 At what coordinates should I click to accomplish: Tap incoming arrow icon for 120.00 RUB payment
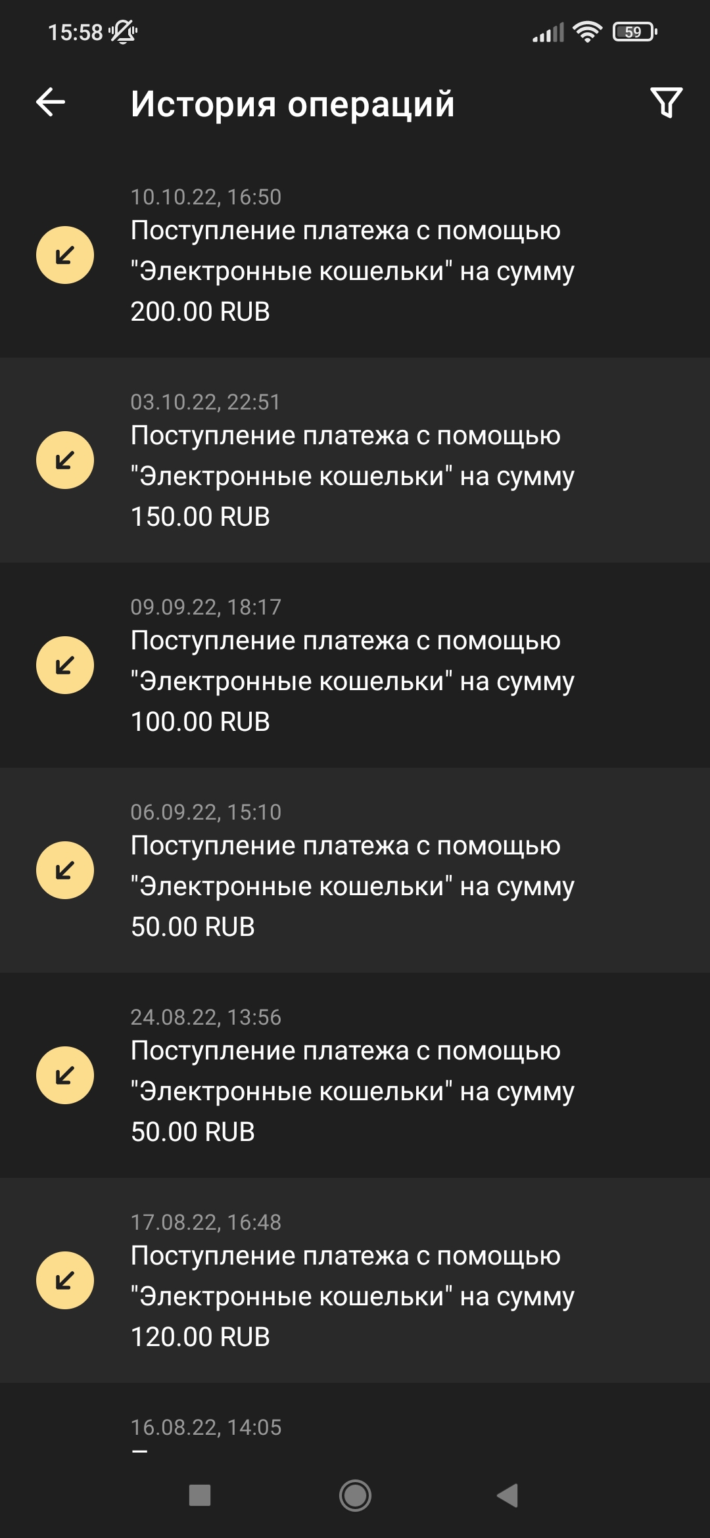(x=65, y=1280)
